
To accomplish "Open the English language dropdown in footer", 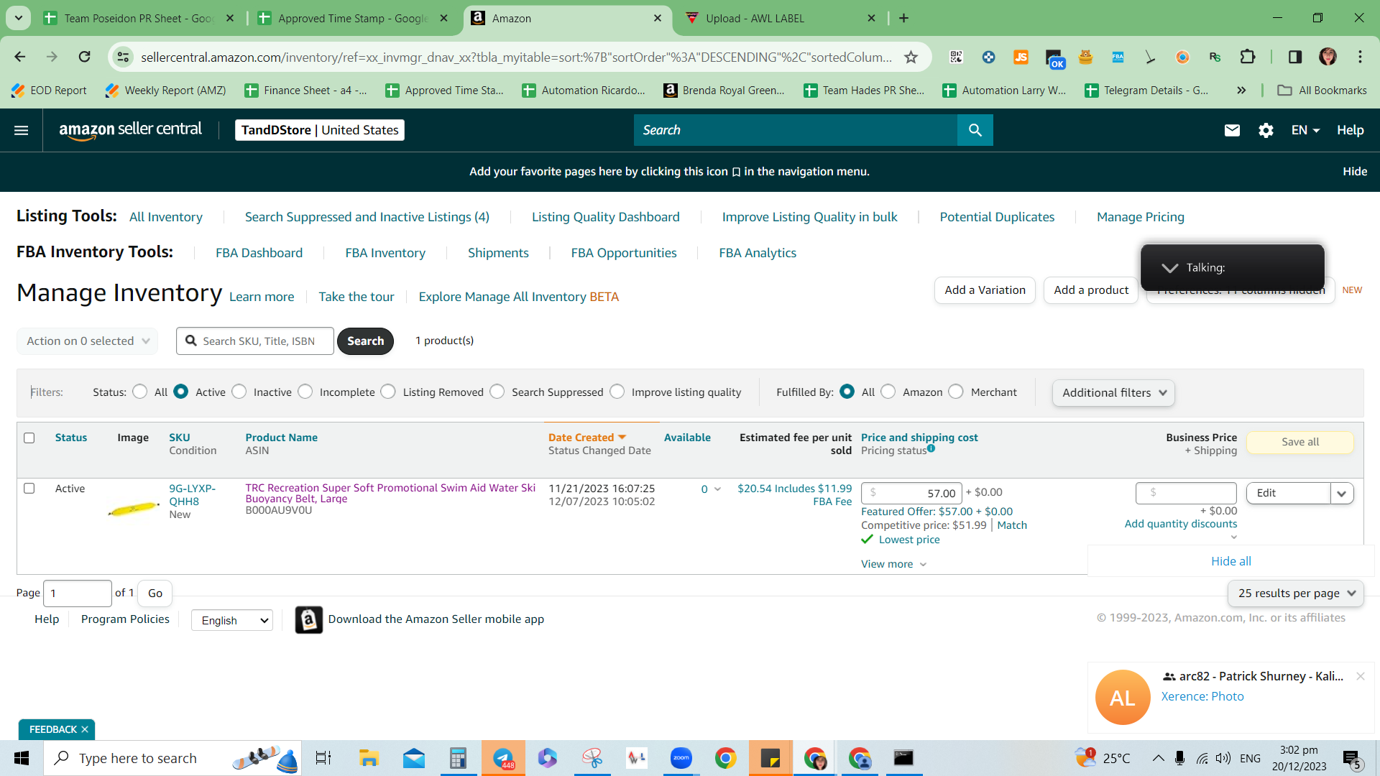I will click(232, 620).
